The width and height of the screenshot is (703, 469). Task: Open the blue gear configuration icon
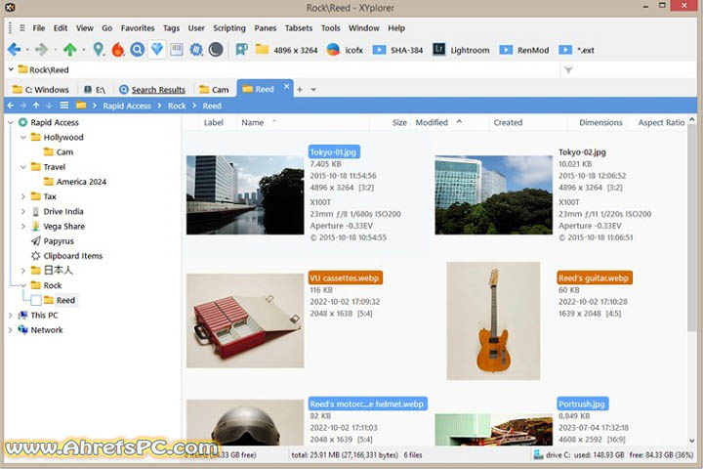[196, 50]
